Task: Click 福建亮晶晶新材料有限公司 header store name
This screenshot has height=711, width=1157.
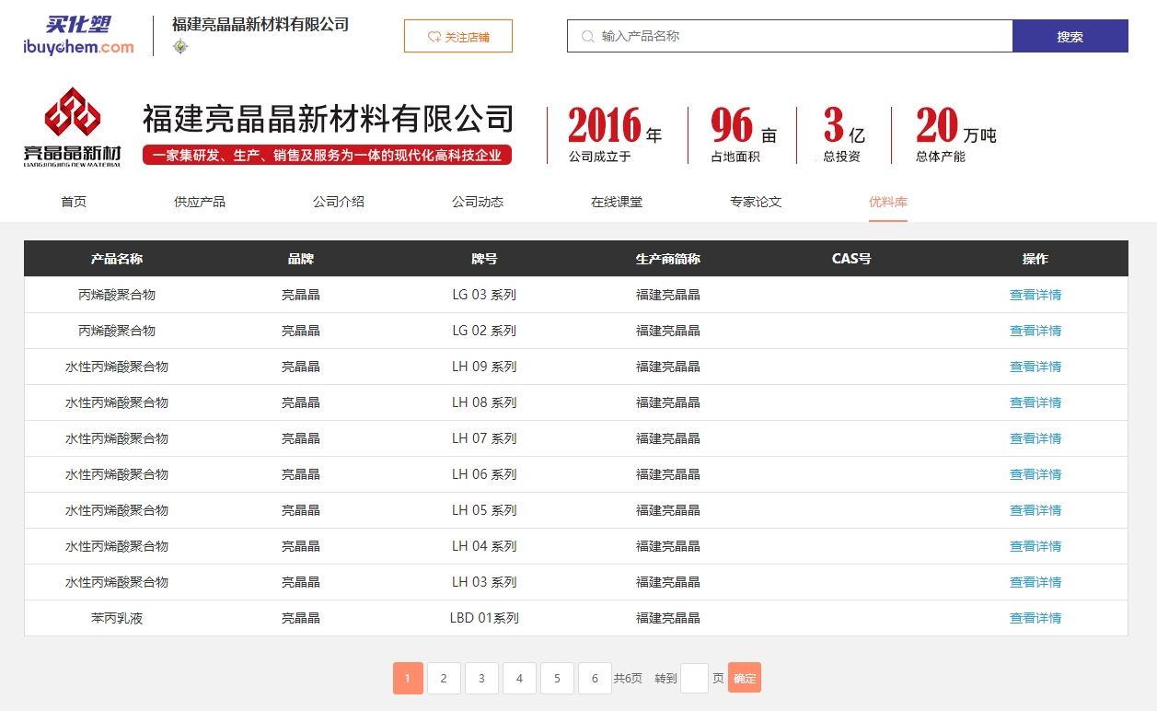Action: coord(260,25)
